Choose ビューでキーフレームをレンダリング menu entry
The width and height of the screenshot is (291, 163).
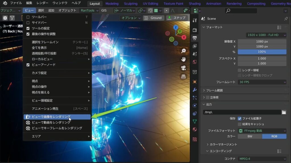[x=57, y=128]
